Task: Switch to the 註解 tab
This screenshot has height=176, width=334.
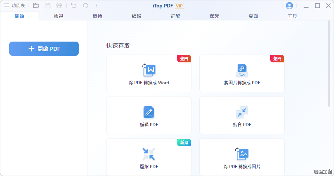Action: tap(175, 16)
